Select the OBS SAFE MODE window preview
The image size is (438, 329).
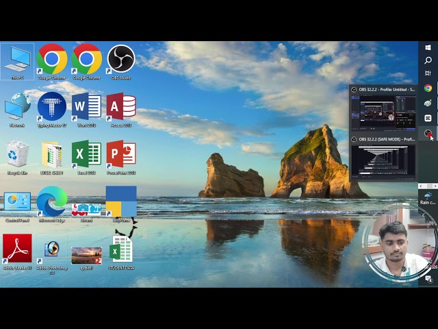(383, 162)
